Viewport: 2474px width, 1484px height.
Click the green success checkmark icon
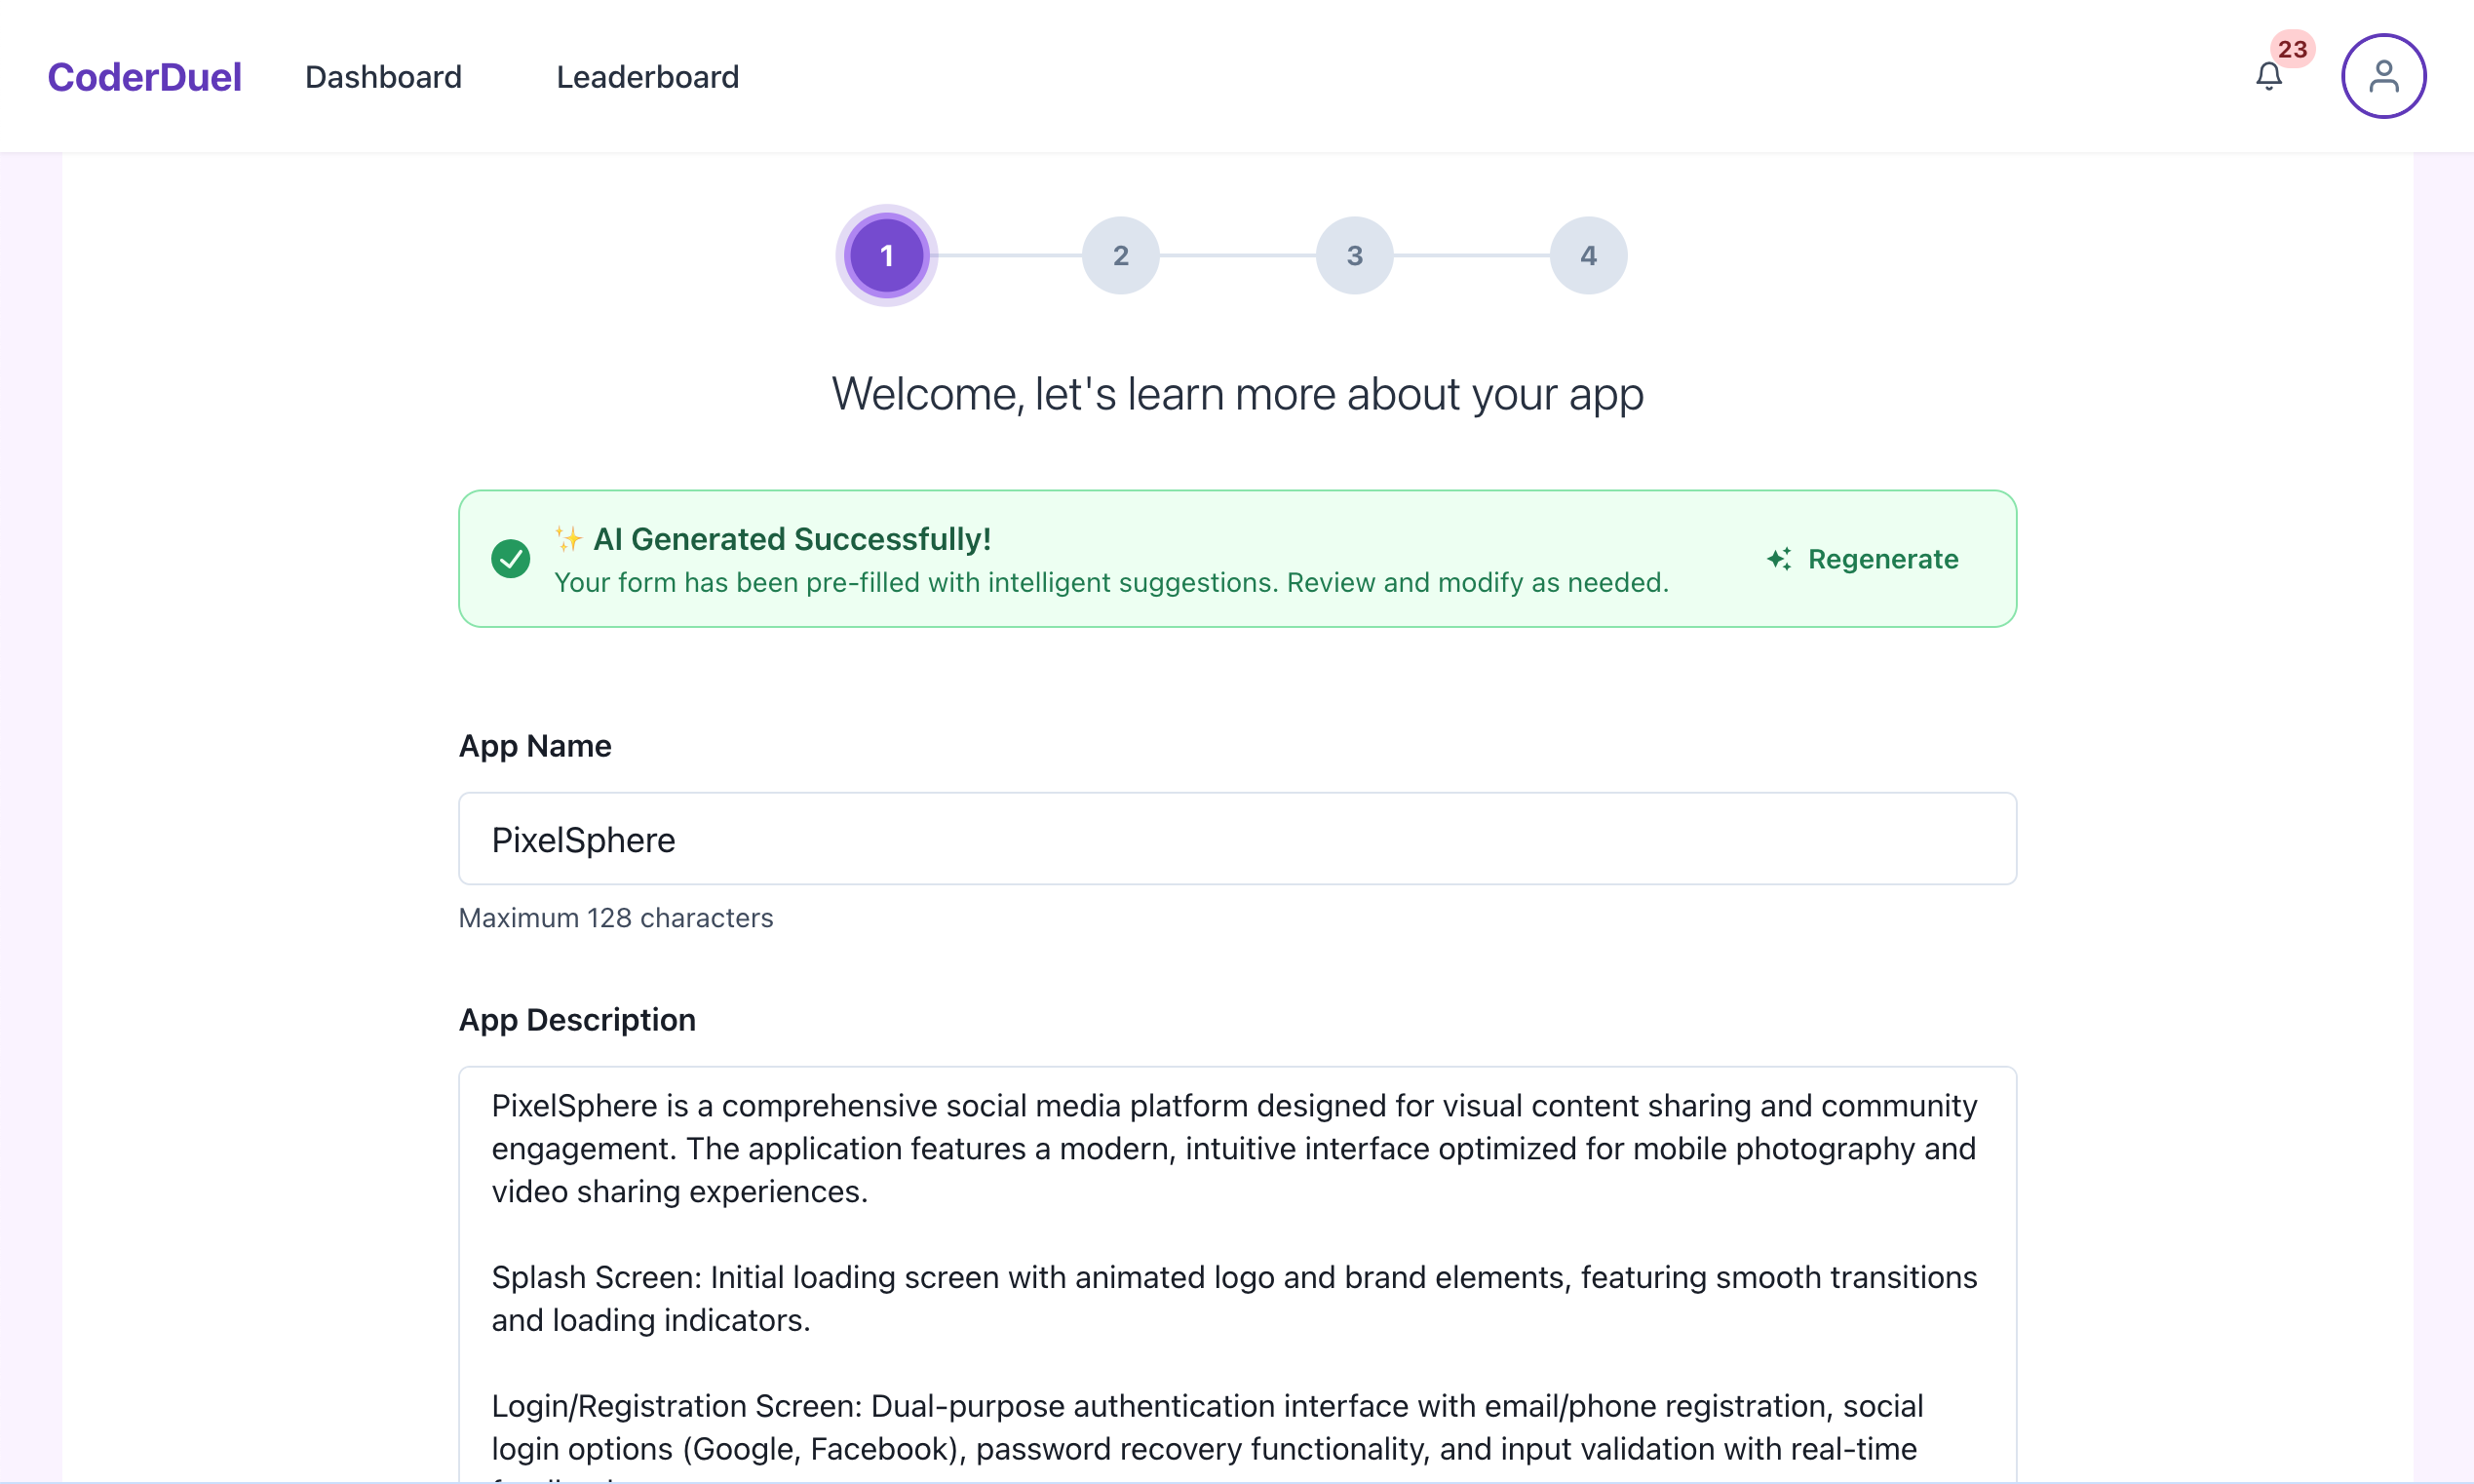tap(511, 559)
